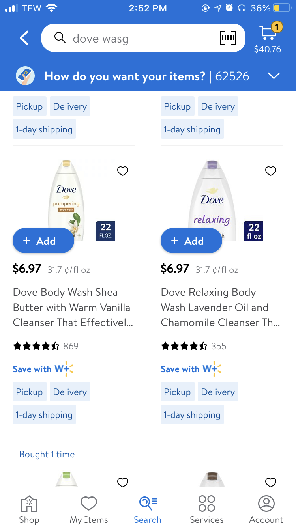Open the Account tab
The height and width of the screenshot is (526, 296).
[266, 509]
